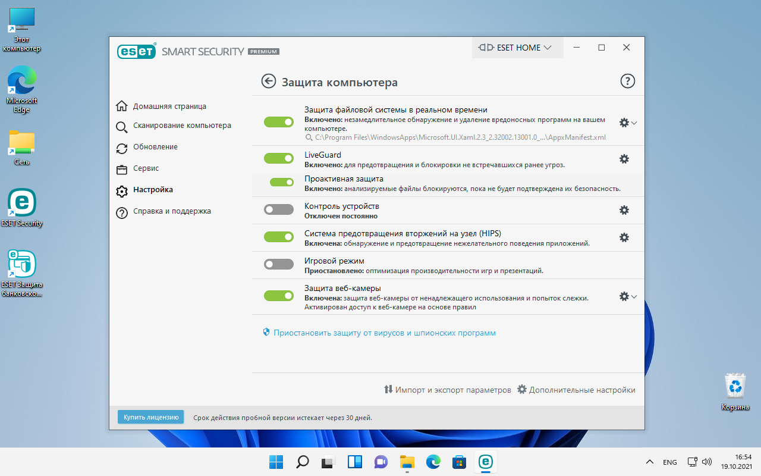The width and height of the screenshot is (761, 476).
Task: Open settings gear for Контроль устройств
Action: [624, 209]
